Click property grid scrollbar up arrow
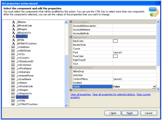Screen dimensions: 162x120 (x=158, y=22)
